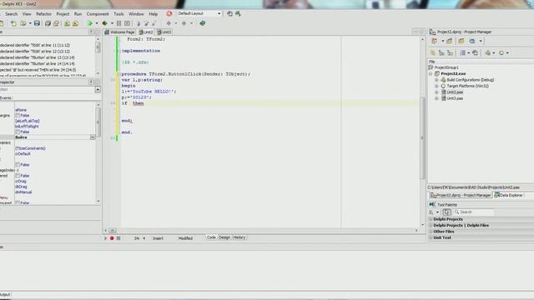Click Expand All icon in Project Manager
534x300 pixels.
click(x=441, y=52)
